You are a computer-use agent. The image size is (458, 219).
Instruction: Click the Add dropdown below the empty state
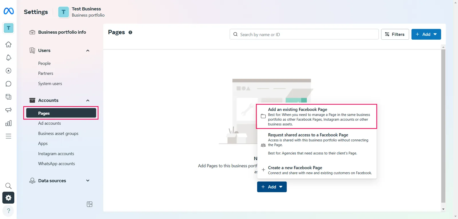click(x=272, y=187)
